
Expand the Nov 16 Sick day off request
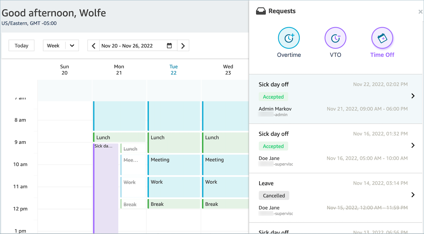(x=413, y=145)
